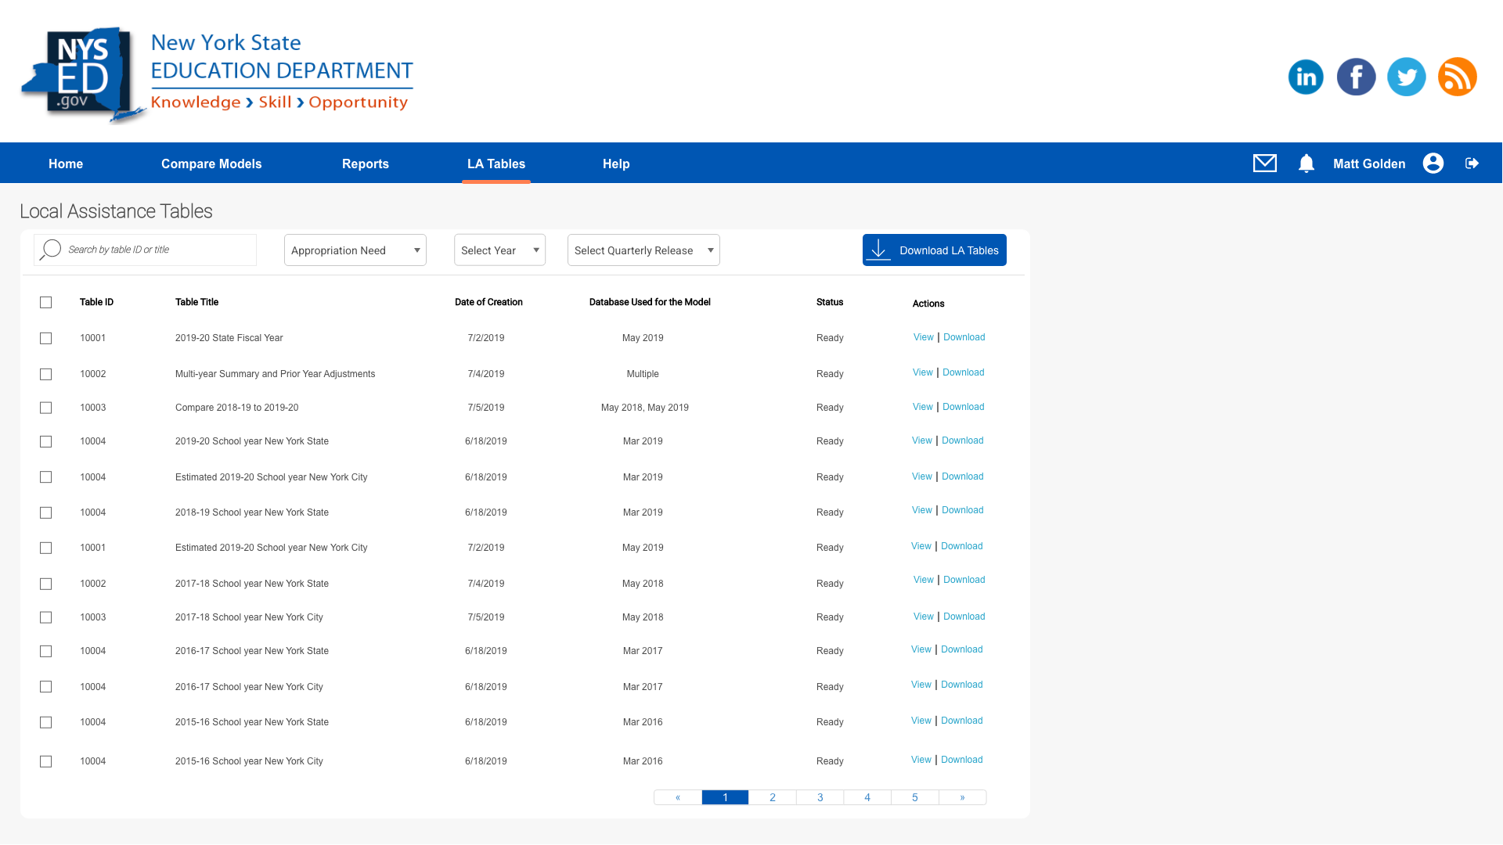Image resolution: width=1503 pixels, height=845 pixels.
Task: Open the mail envelope icon
Action: 1265,163
